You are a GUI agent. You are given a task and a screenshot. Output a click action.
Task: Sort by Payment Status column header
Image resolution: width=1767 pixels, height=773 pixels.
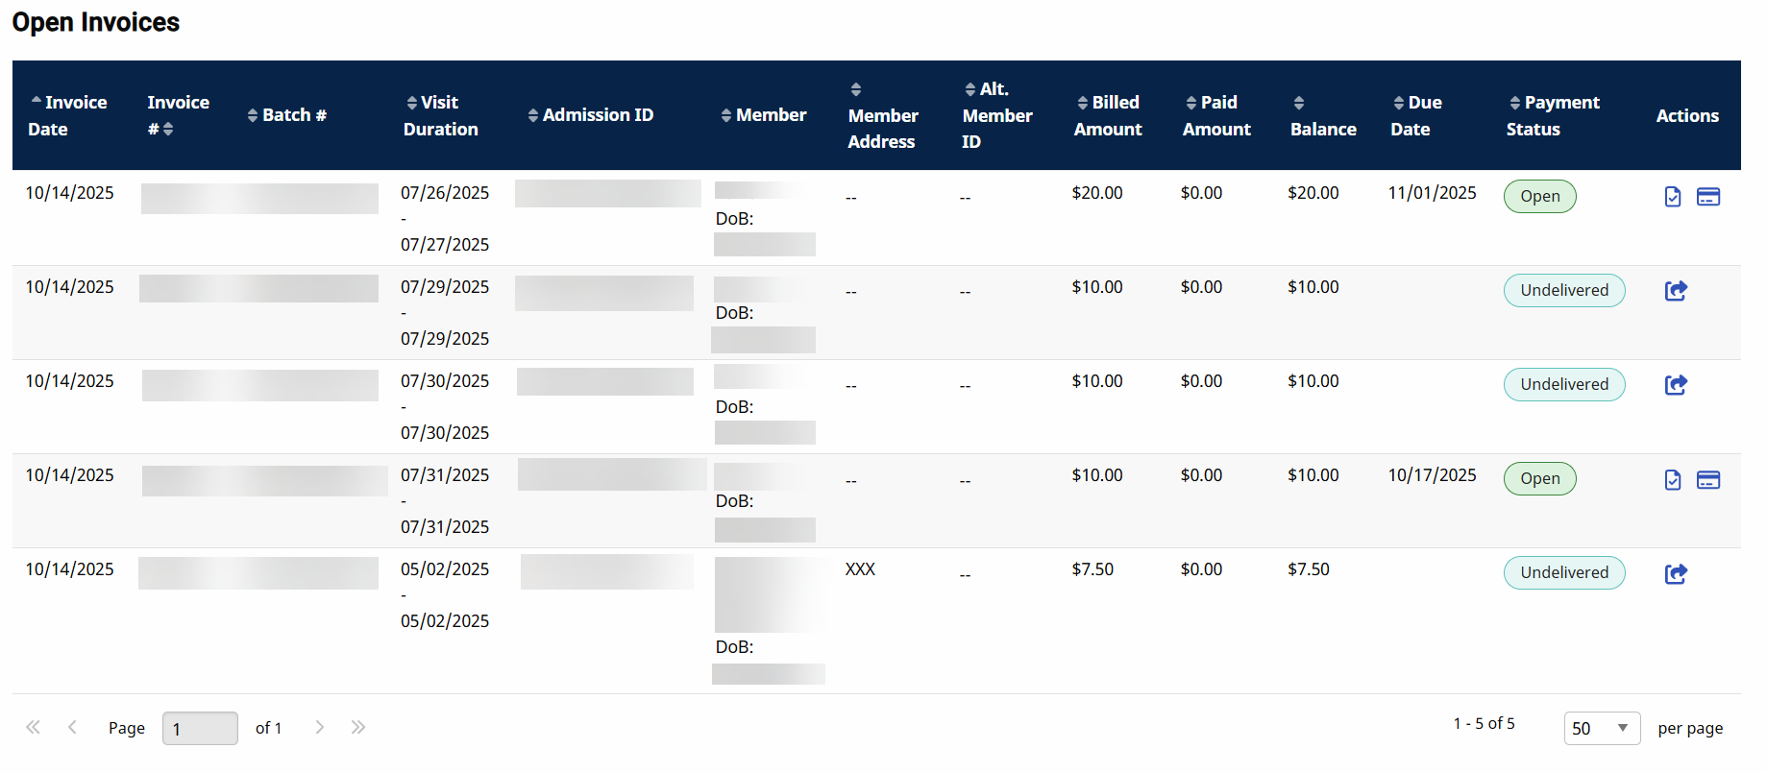1553,115
